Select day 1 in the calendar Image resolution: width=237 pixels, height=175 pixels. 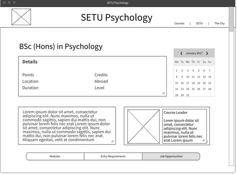(x=177, y=71)
